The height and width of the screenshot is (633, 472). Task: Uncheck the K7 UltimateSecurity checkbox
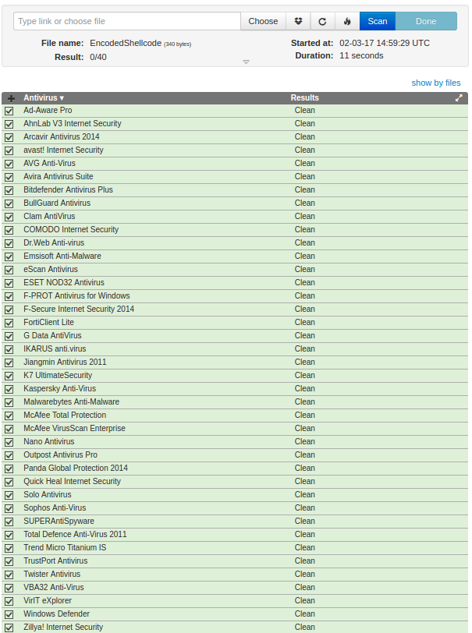(x=9, y=377)
